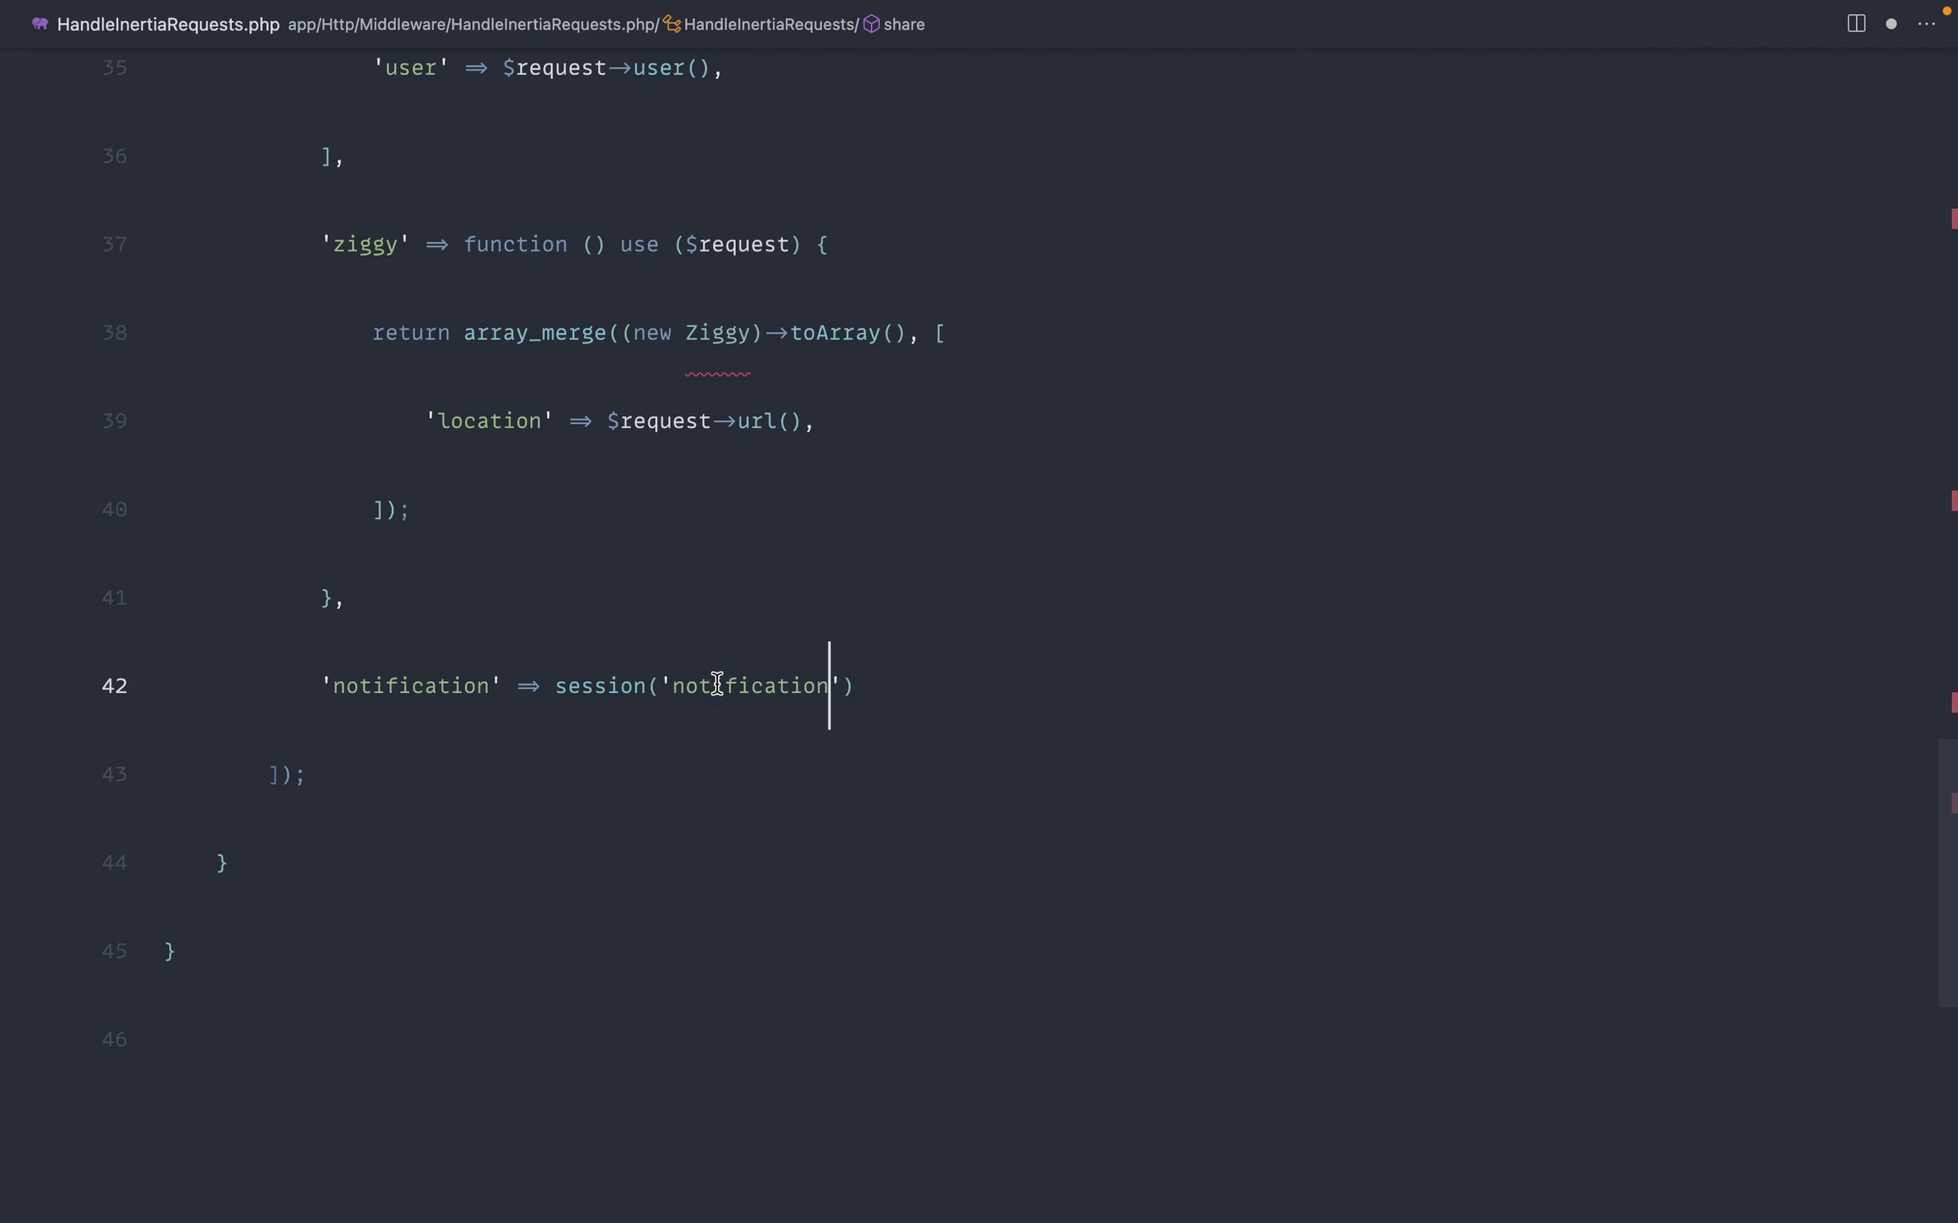Click array_merge function call

click(x=535, y=333)
